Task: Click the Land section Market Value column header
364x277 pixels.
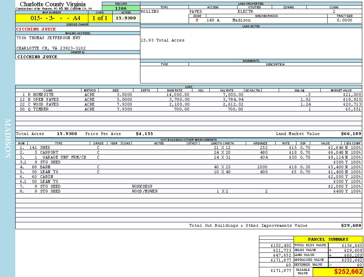Action: tap(341, 90)
